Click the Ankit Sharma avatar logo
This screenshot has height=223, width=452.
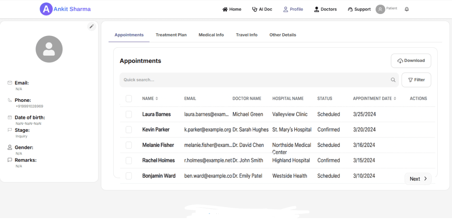(x=47, y=9)
